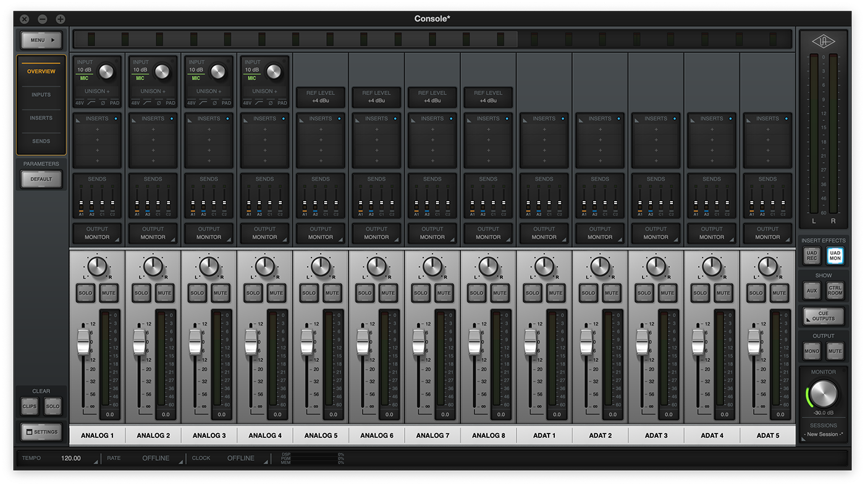Add a plug-in in Analog 7's first insert slot
This screenshot has height=486, width=865.
pos(432,130)
